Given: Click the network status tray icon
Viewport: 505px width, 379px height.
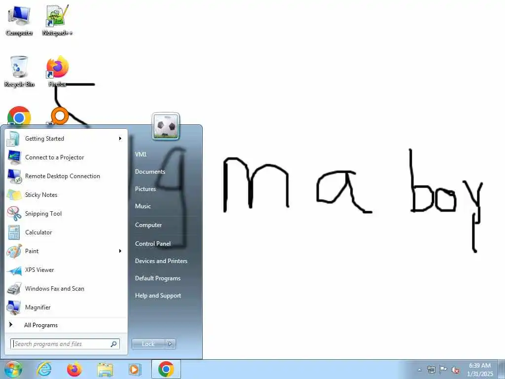Looking at the screenshot, I should pyautogui.click(x=431, y=370).
